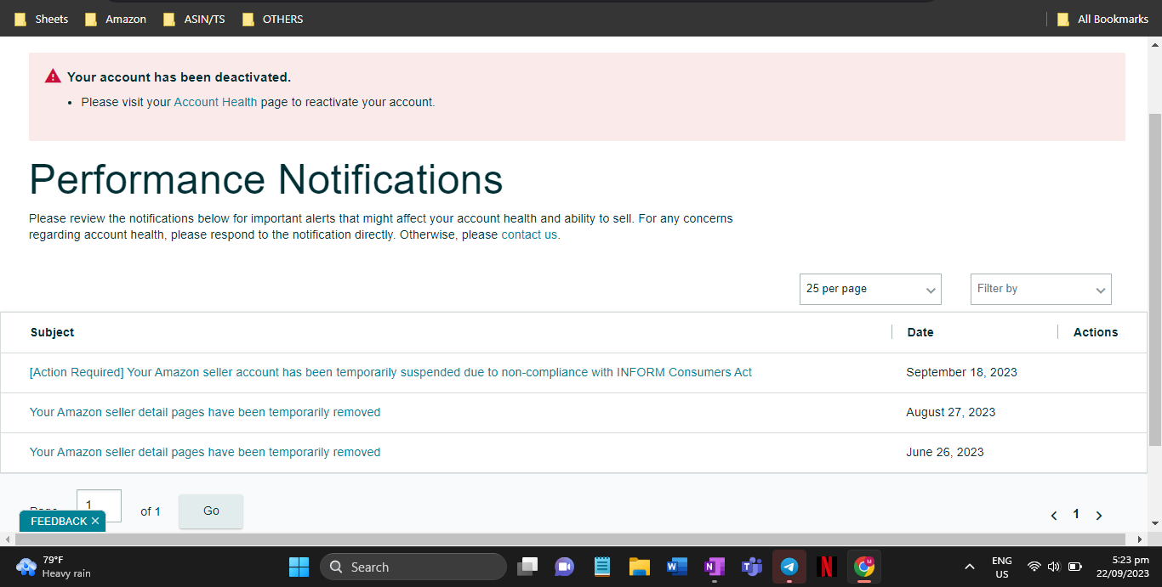Image resolution: width=1162 pixels, height=587 pixels.
Task: Open the Wi-Fi network icon
Action: click(x=1034, y=567)
